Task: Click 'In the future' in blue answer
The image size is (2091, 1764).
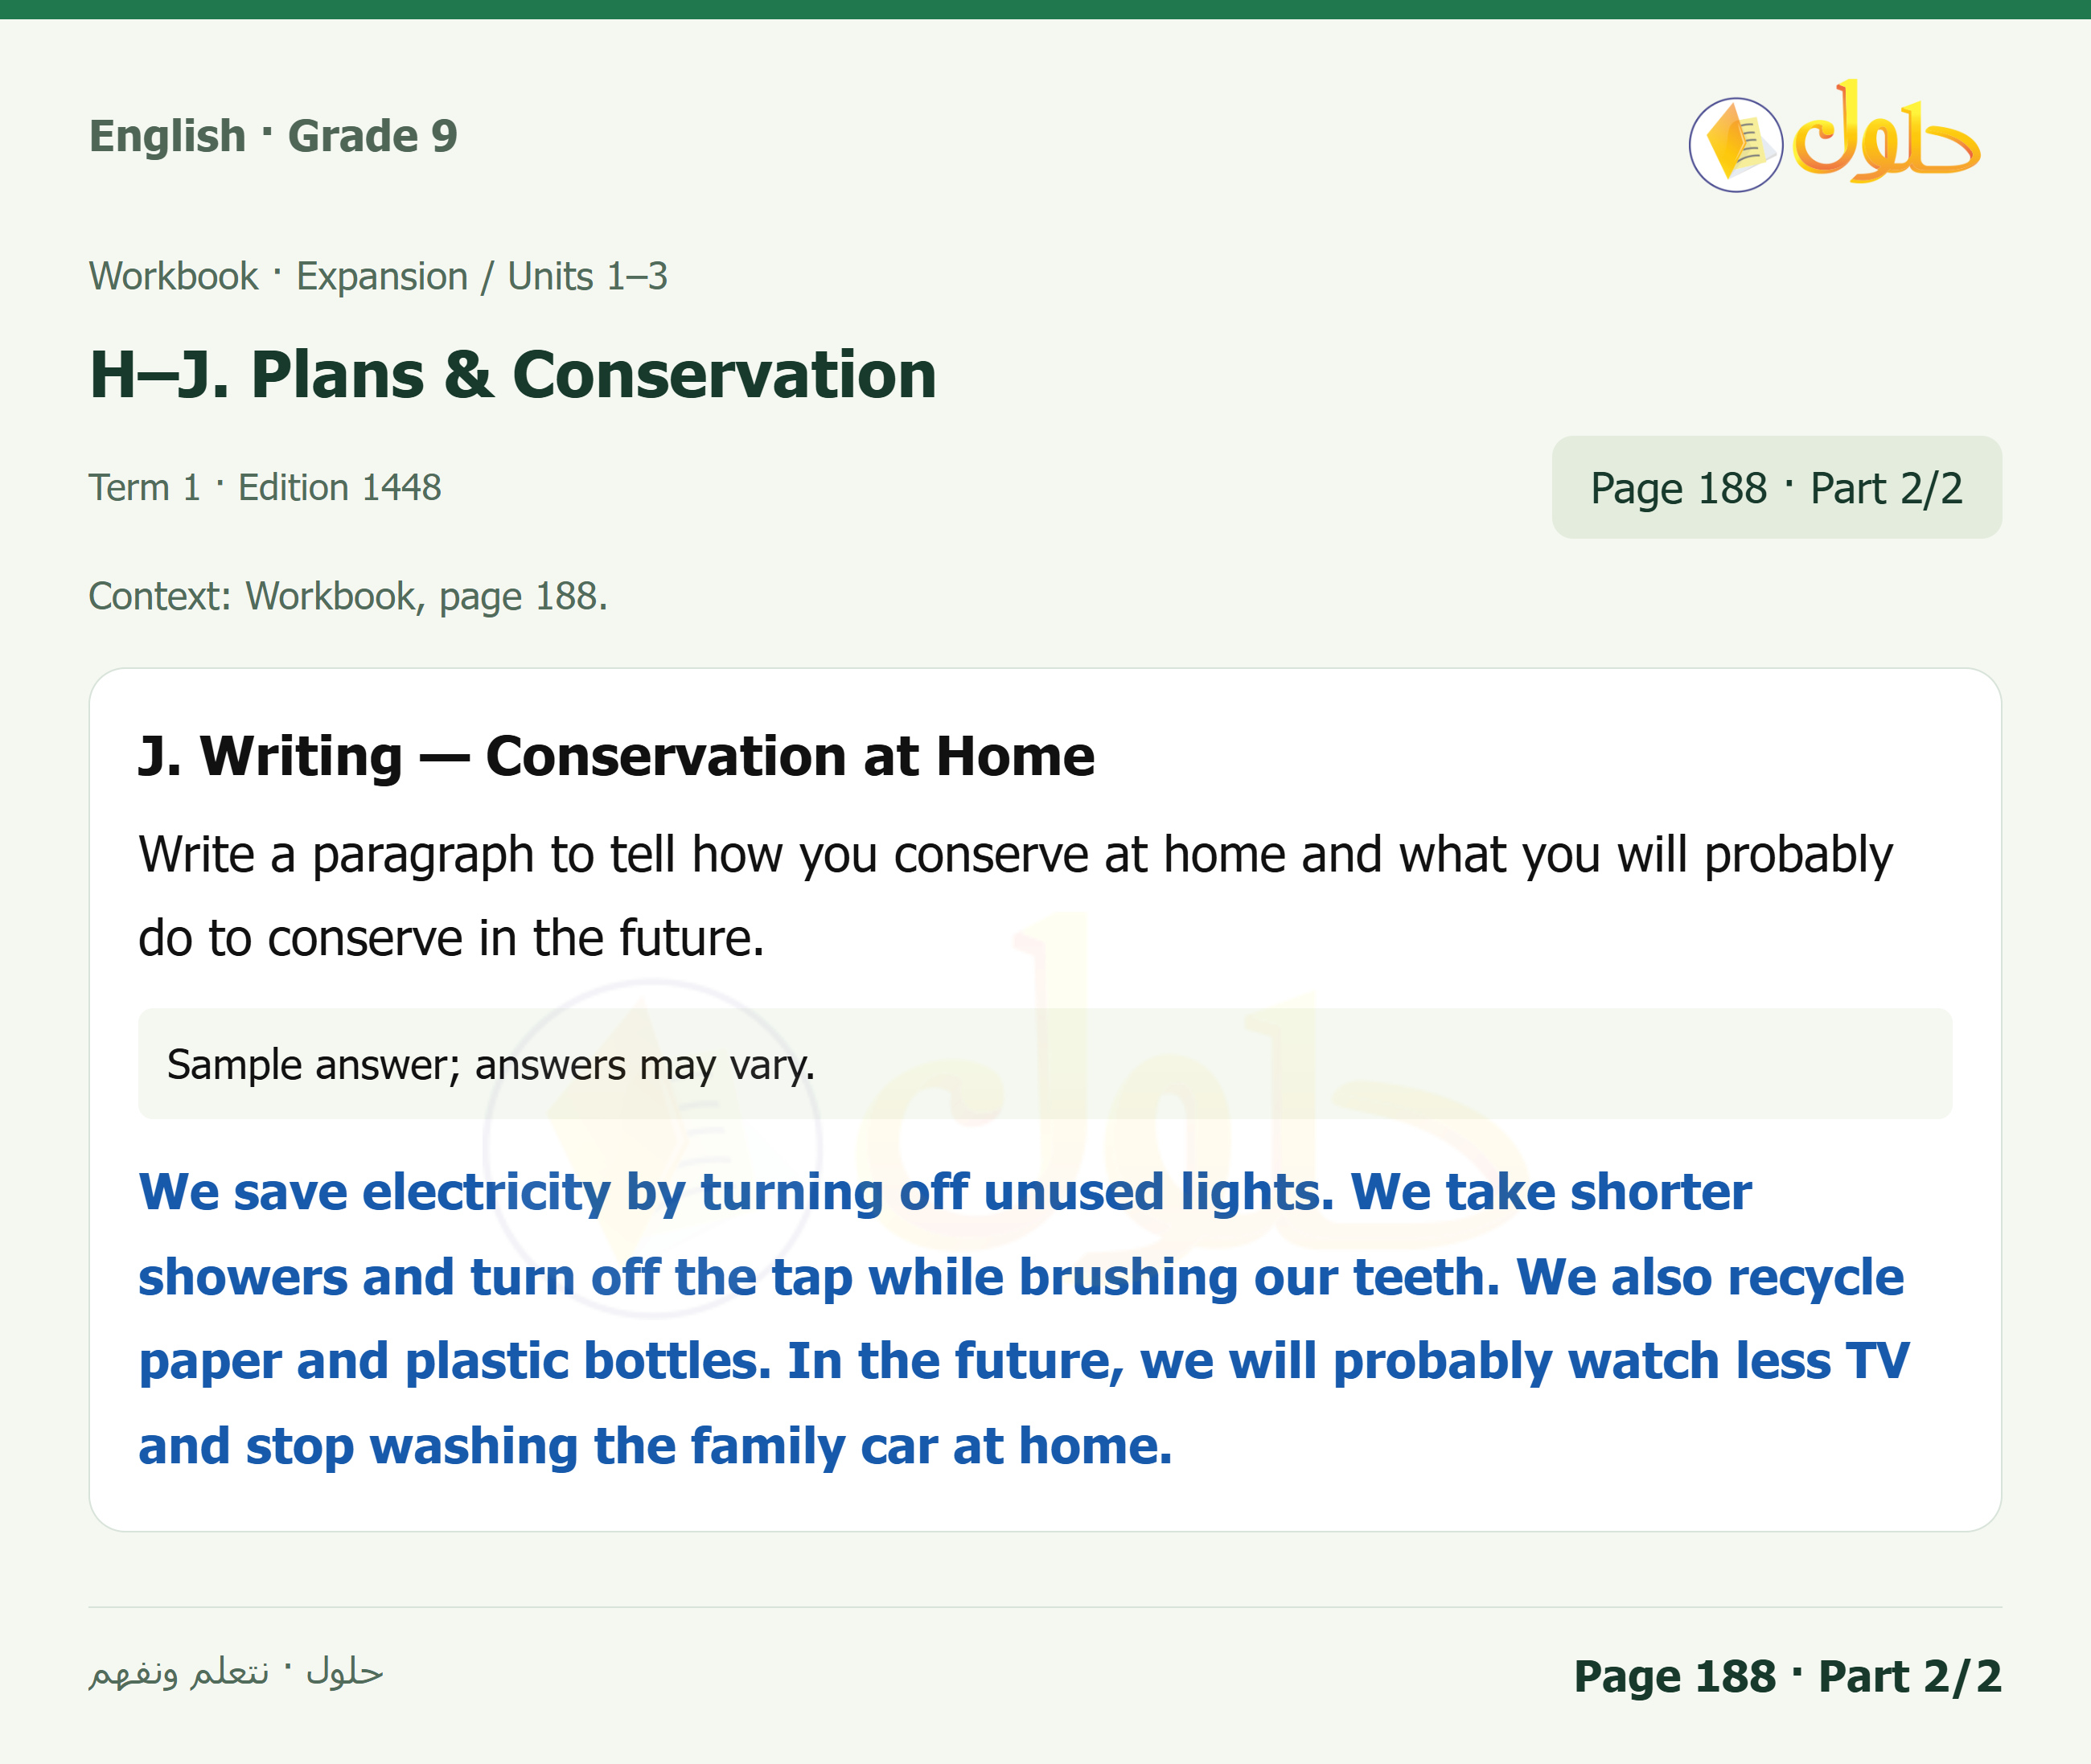Action: [951, 1362]
